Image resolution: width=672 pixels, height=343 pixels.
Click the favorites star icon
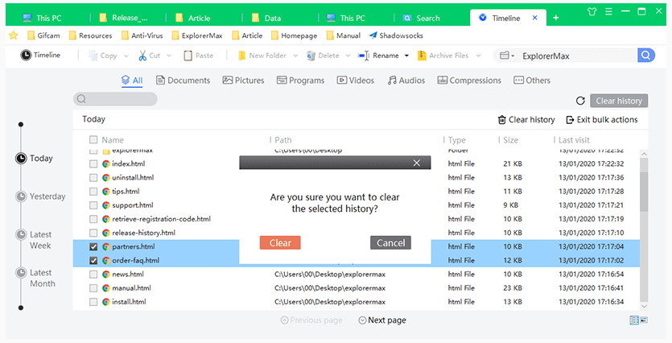[x=14, y=35]
